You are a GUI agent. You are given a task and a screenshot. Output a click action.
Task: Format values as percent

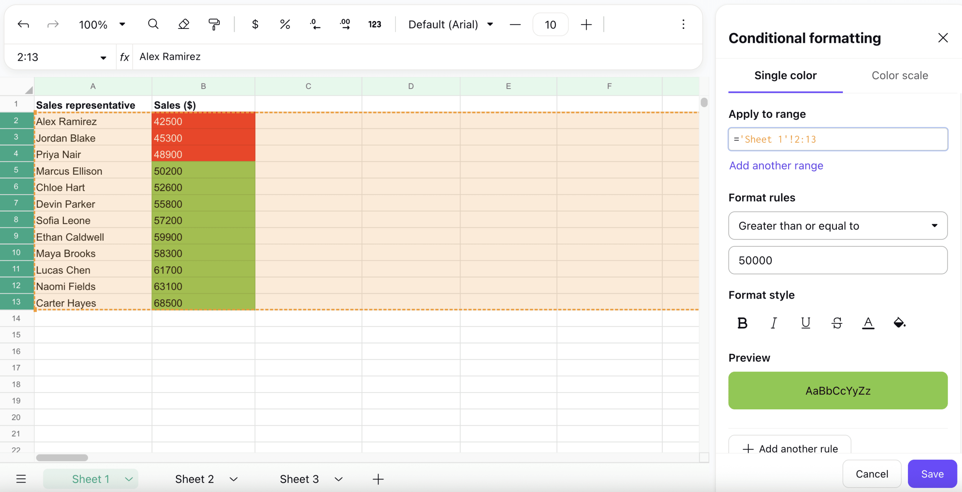284,24
